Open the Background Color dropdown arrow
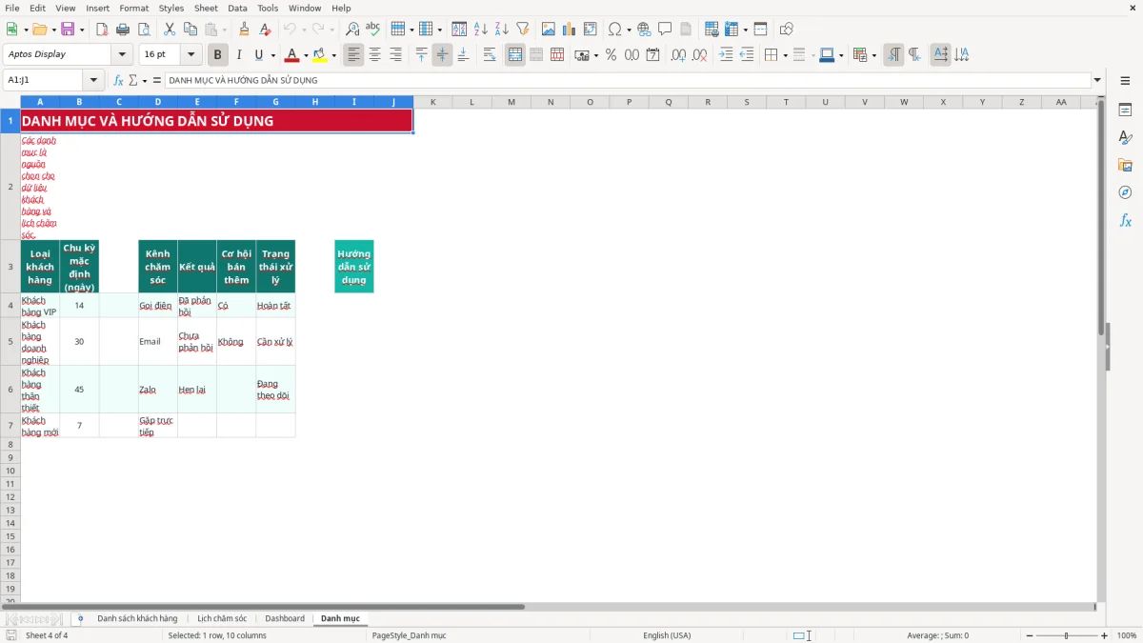Image resolution: width=1143 pixels, height=643 pixels. tap(333, 55)
